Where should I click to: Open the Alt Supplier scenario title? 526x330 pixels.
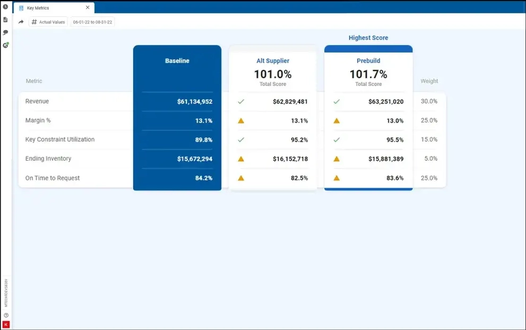point(273,60)
